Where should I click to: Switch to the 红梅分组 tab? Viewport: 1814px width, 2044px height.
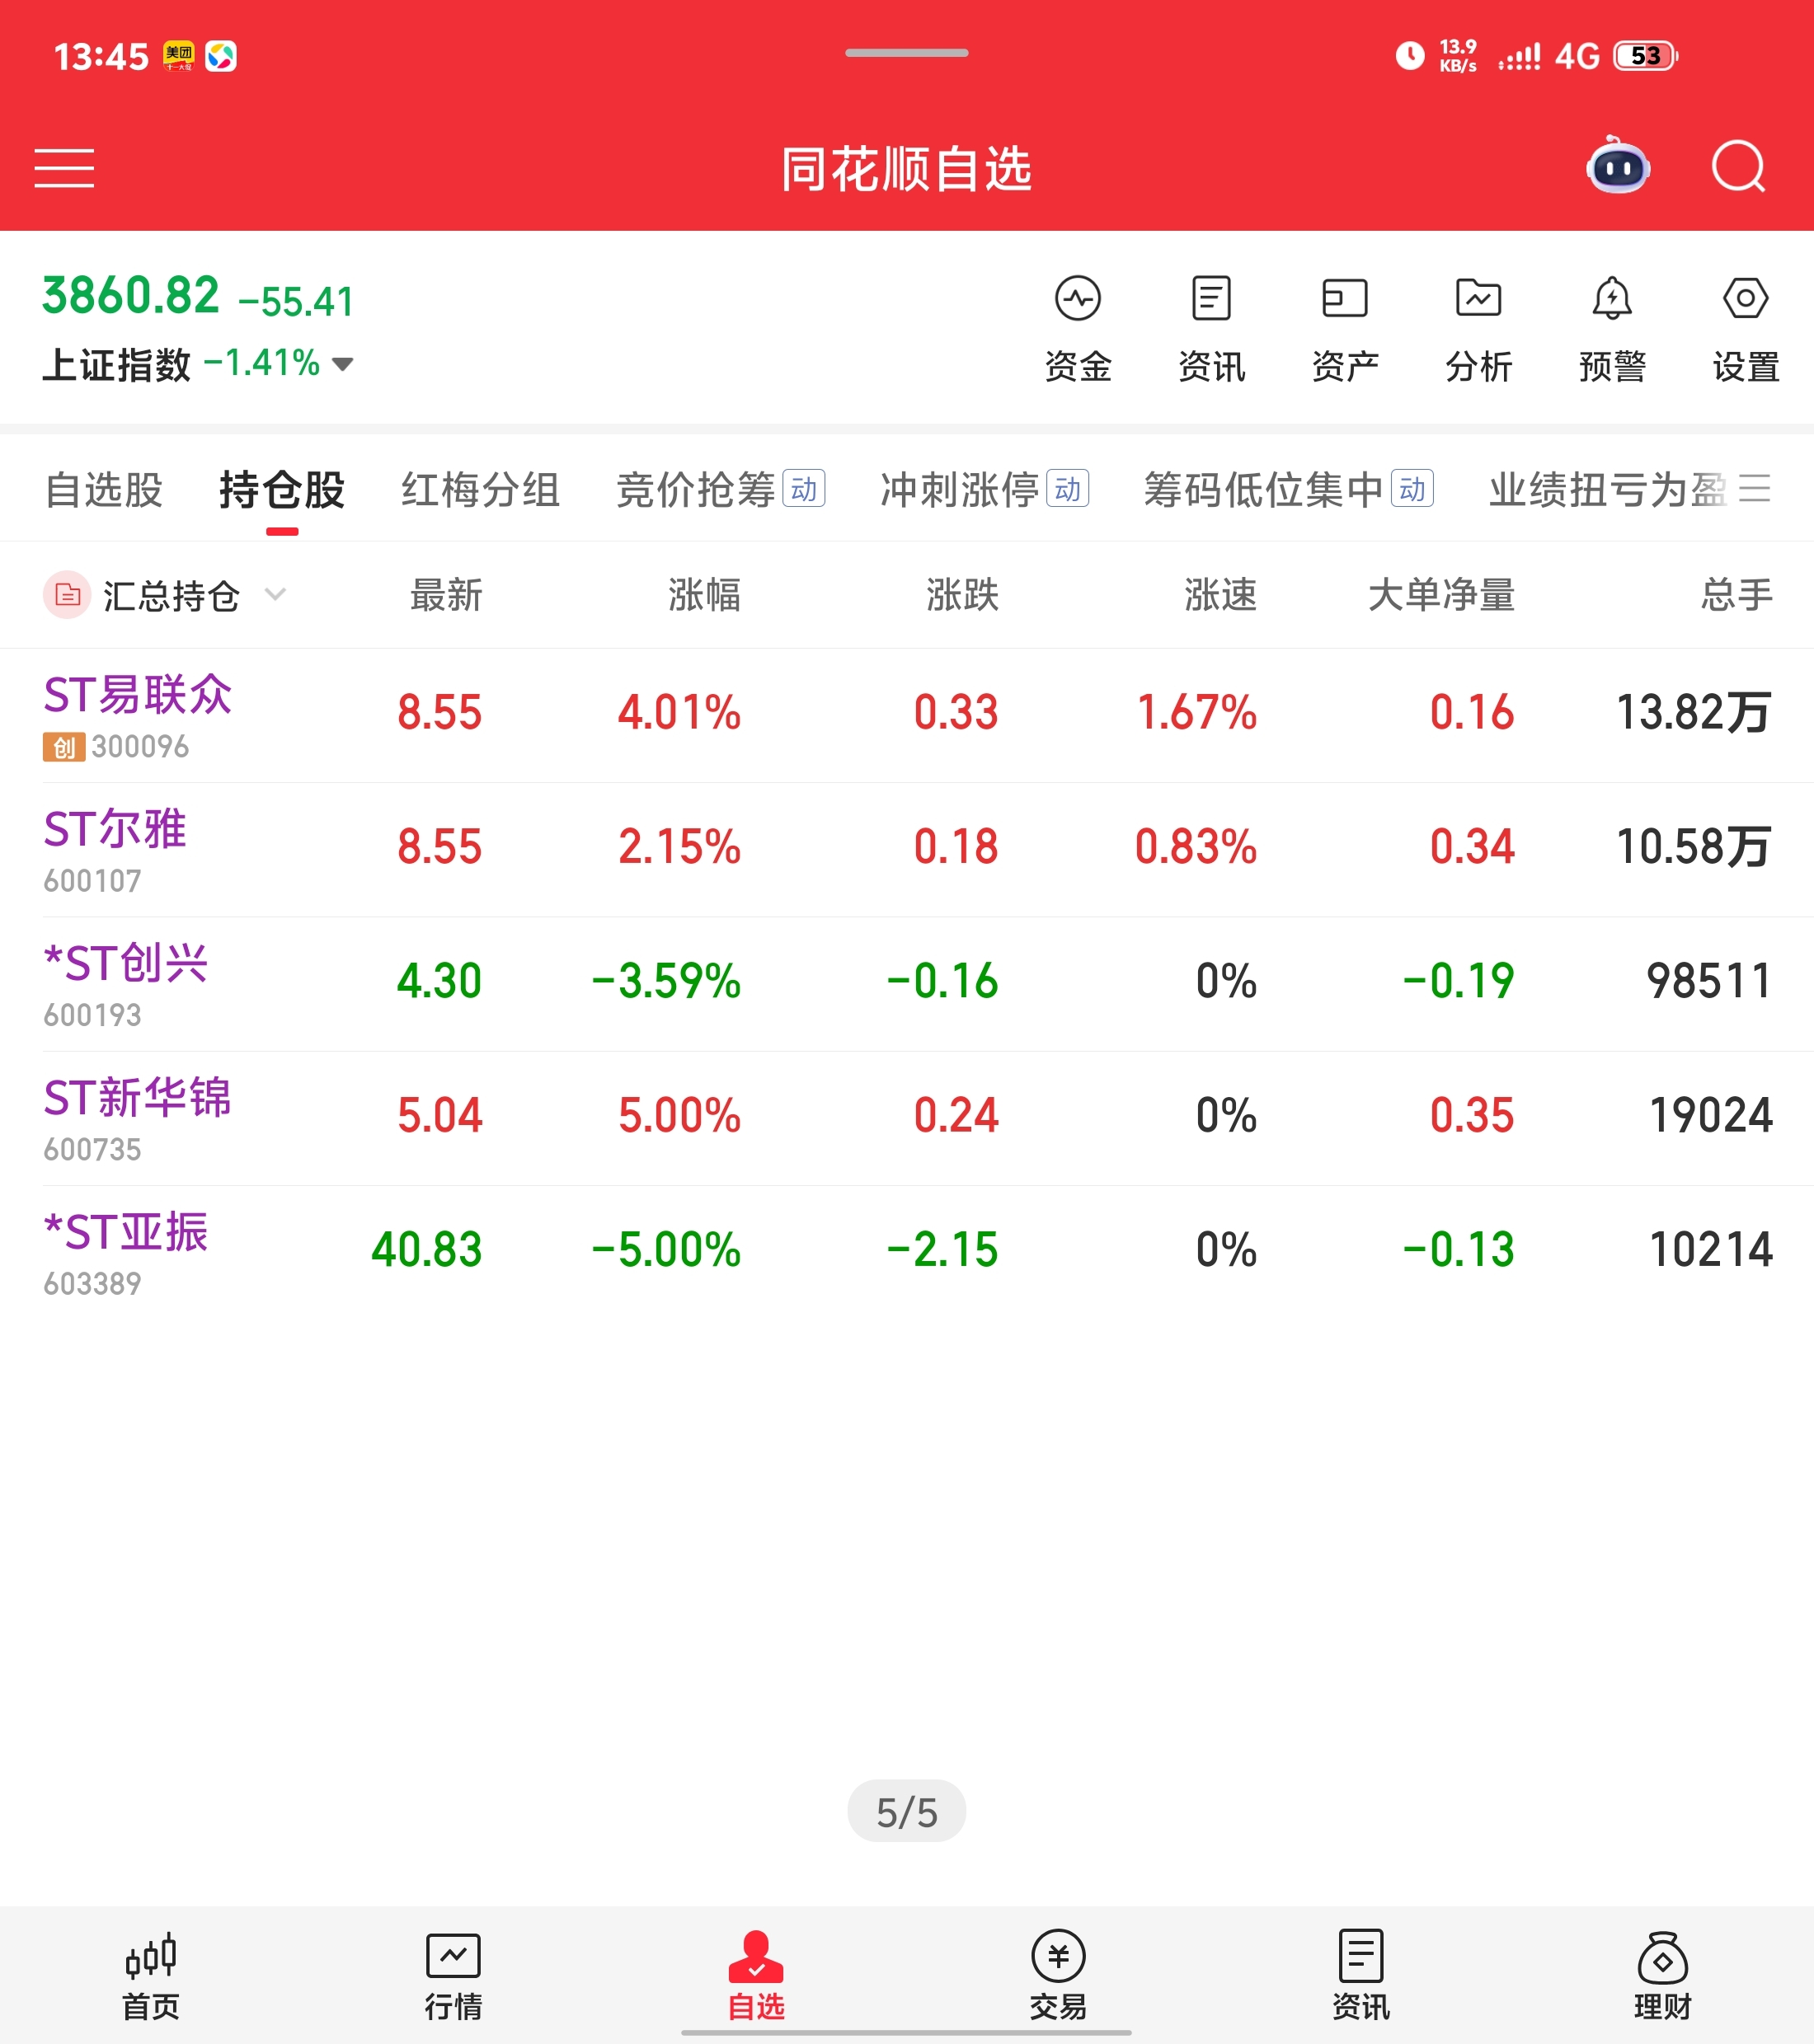[480, 490]
